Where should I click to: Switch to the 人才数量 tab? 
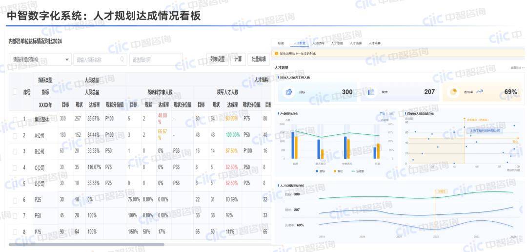[x=300, y=43]
